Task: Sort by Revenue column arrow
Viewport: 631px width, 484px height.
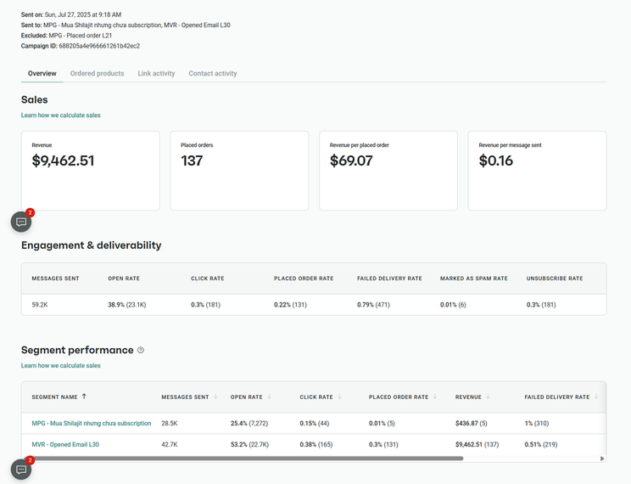Action: pos(488,397)
